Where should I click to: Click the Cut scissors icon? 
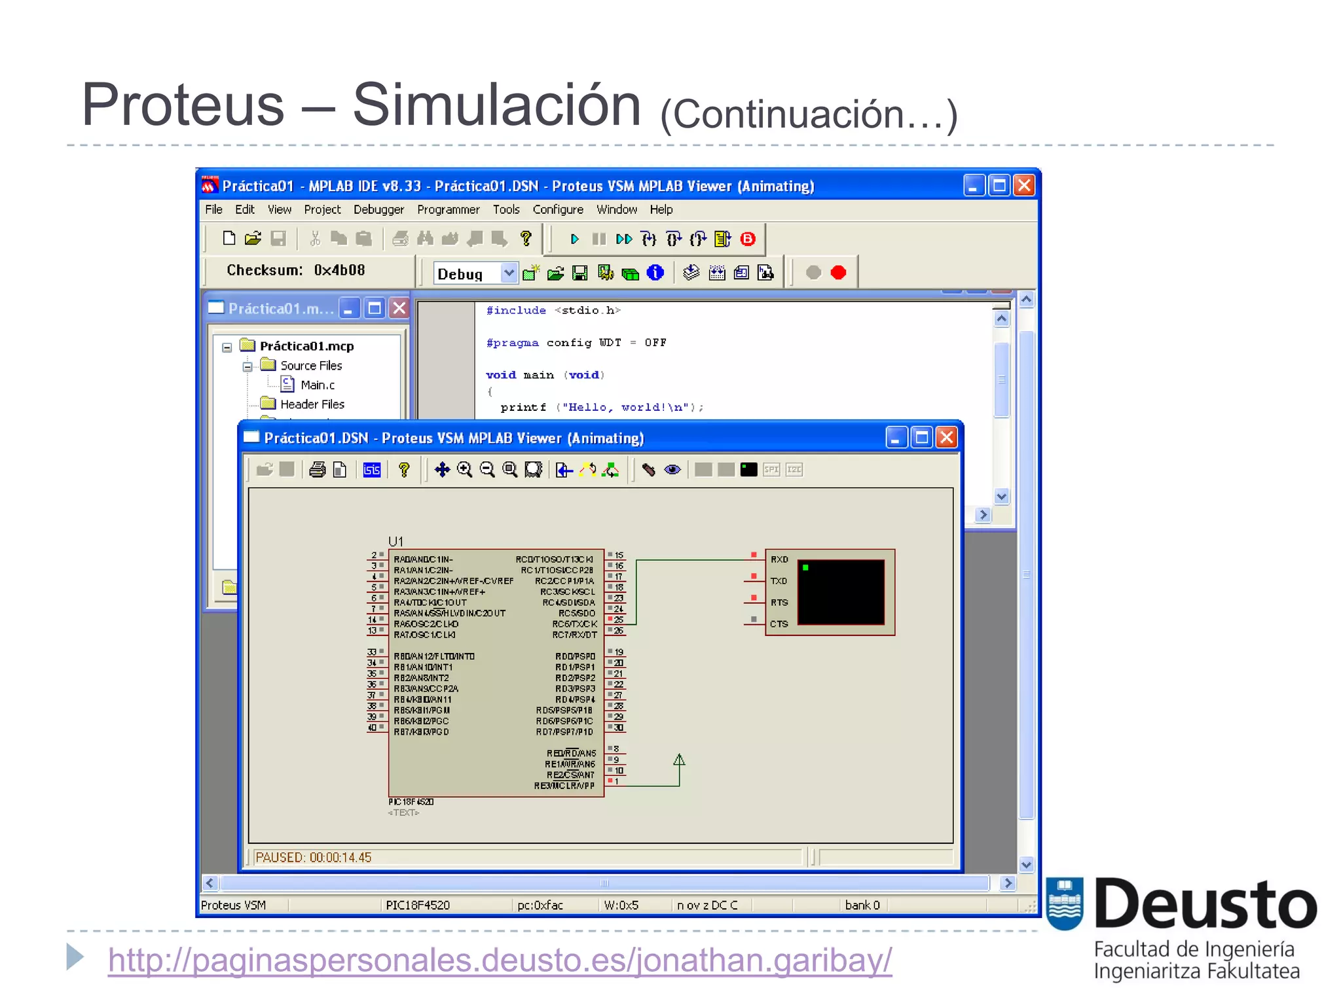click(x=315, y=239)
